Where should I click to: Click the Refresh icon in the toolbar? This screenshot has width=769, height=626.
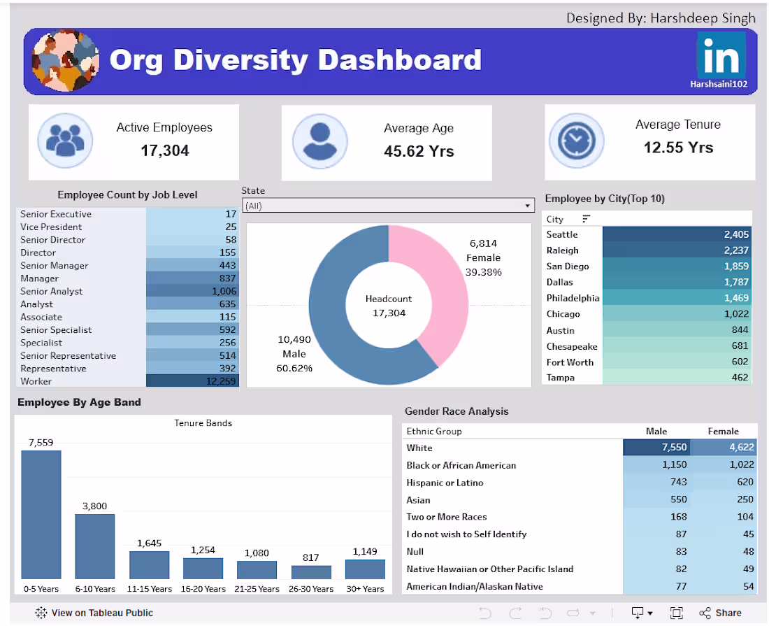coord(573,613)
